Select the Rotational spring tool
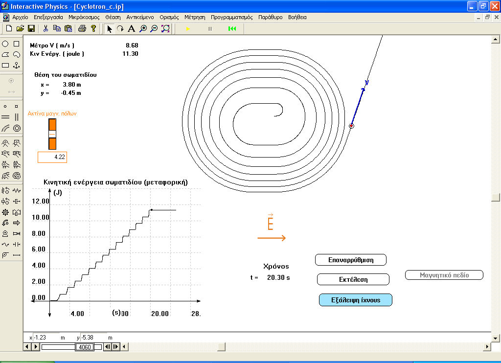The width and height of the screenshot is (501, 363). [x=5, y=191]
